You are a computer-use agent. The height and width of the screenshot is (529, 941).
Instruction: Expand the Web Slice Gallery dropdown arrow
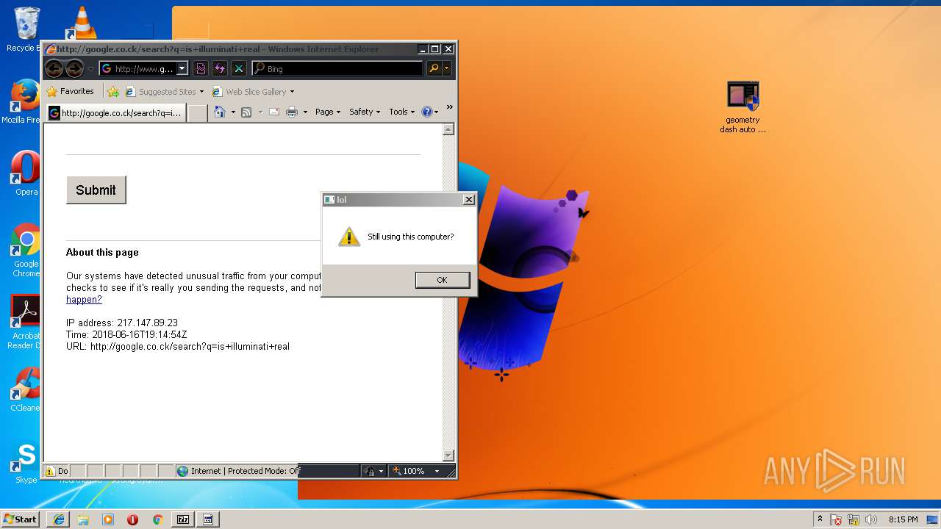292,92
